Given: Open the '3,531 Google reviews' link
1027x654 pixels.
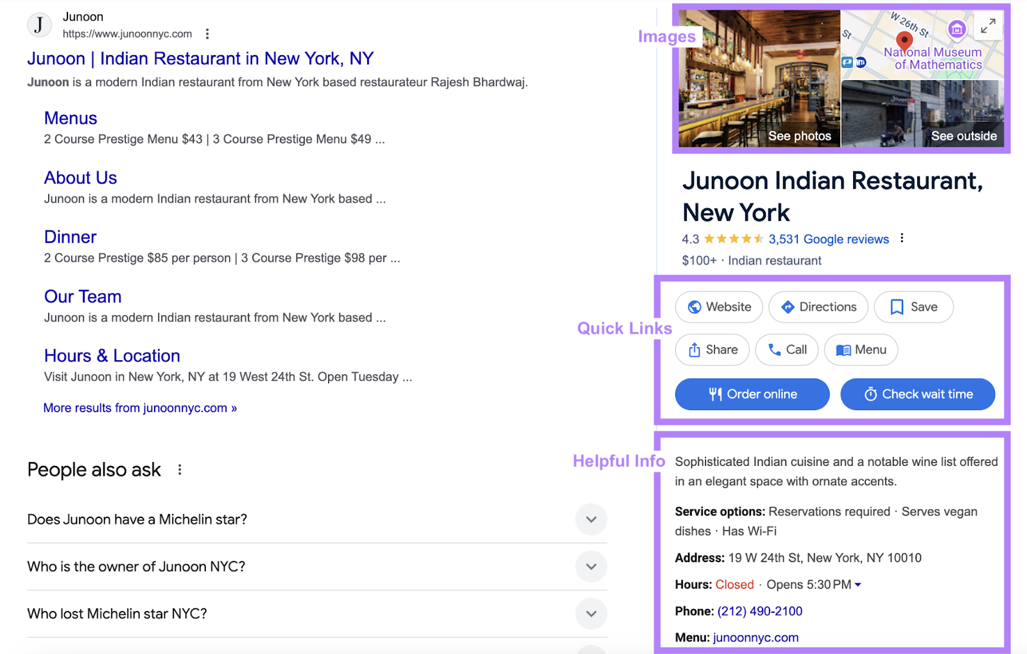Looking at the screenshot, I should 829,239.
